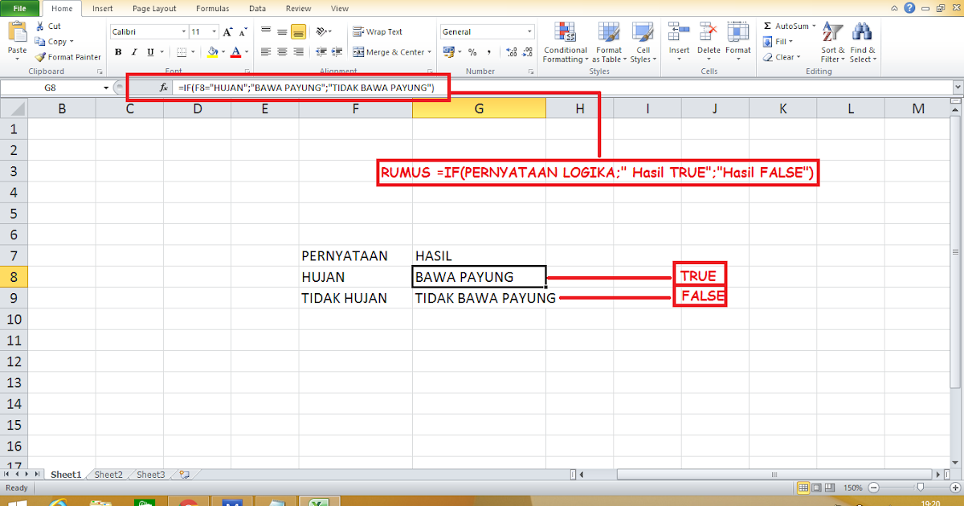Toggle underline formatting

pyautogui.click(x=151, y=51)
